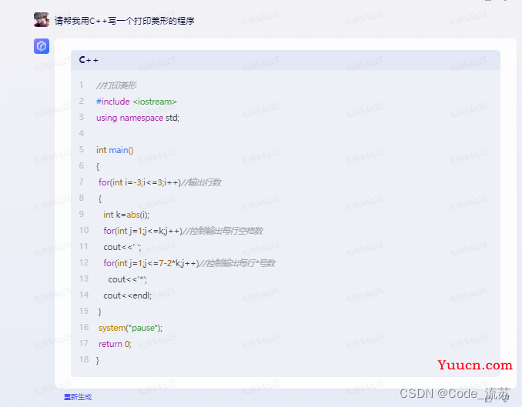Click 重新生成 to regenerate the answer
The height and width of the screenshot is (407, 522).
click(x=77, y=397)
